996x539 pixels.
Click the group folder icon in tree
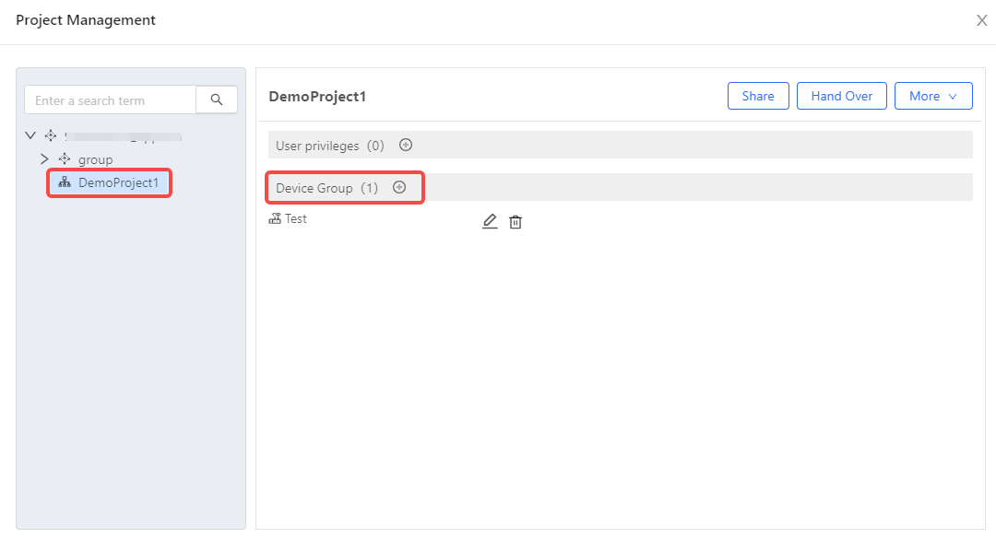pos(65,159)
